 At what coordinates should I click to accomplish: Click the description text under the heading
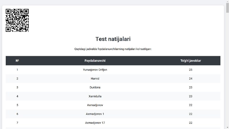113,49
